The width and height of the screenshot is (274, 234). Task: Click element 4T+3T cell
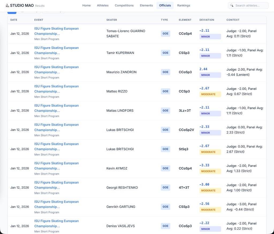(x=184, y=187)
